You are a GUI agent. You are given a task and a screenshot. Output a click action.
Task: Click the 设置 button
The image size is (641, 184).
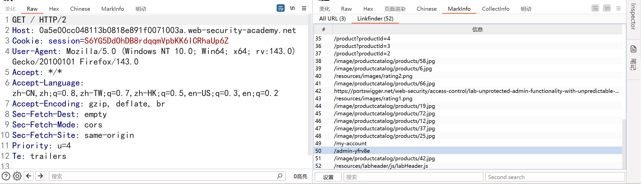tap(328, 177)
